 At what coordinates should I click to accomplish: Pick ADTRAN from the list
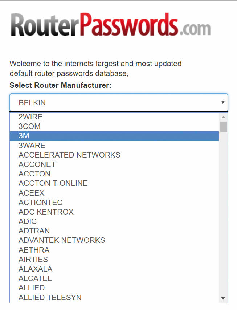click(114, 231)
